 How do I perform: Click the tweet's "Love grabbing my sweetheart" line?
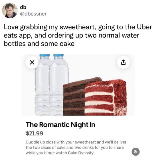[78, 27]
